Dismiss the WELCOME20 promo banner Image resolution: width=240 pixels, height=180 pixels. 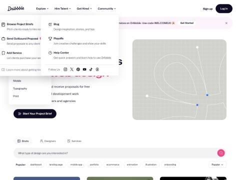226,23
